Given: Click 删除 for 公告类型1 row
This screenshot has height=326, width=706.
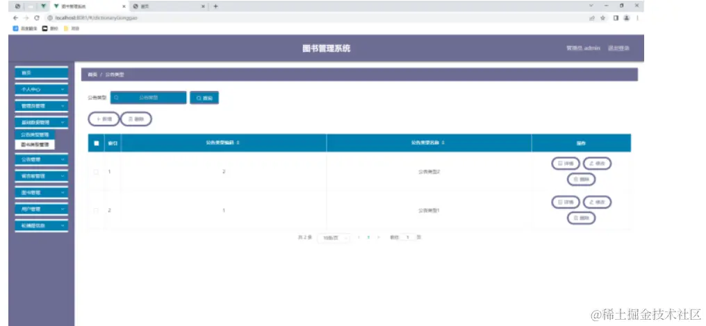Looking at the screenshot, I should [x=582, y=218].
